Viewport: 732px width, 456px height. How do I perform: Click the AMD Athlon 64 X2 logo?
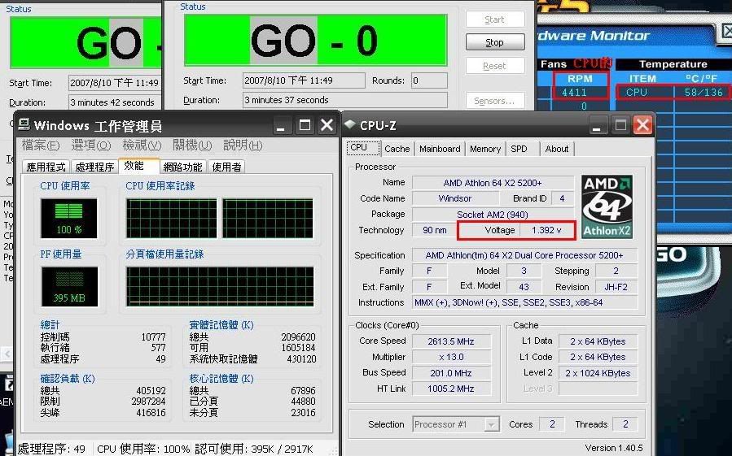click(607, 206)
